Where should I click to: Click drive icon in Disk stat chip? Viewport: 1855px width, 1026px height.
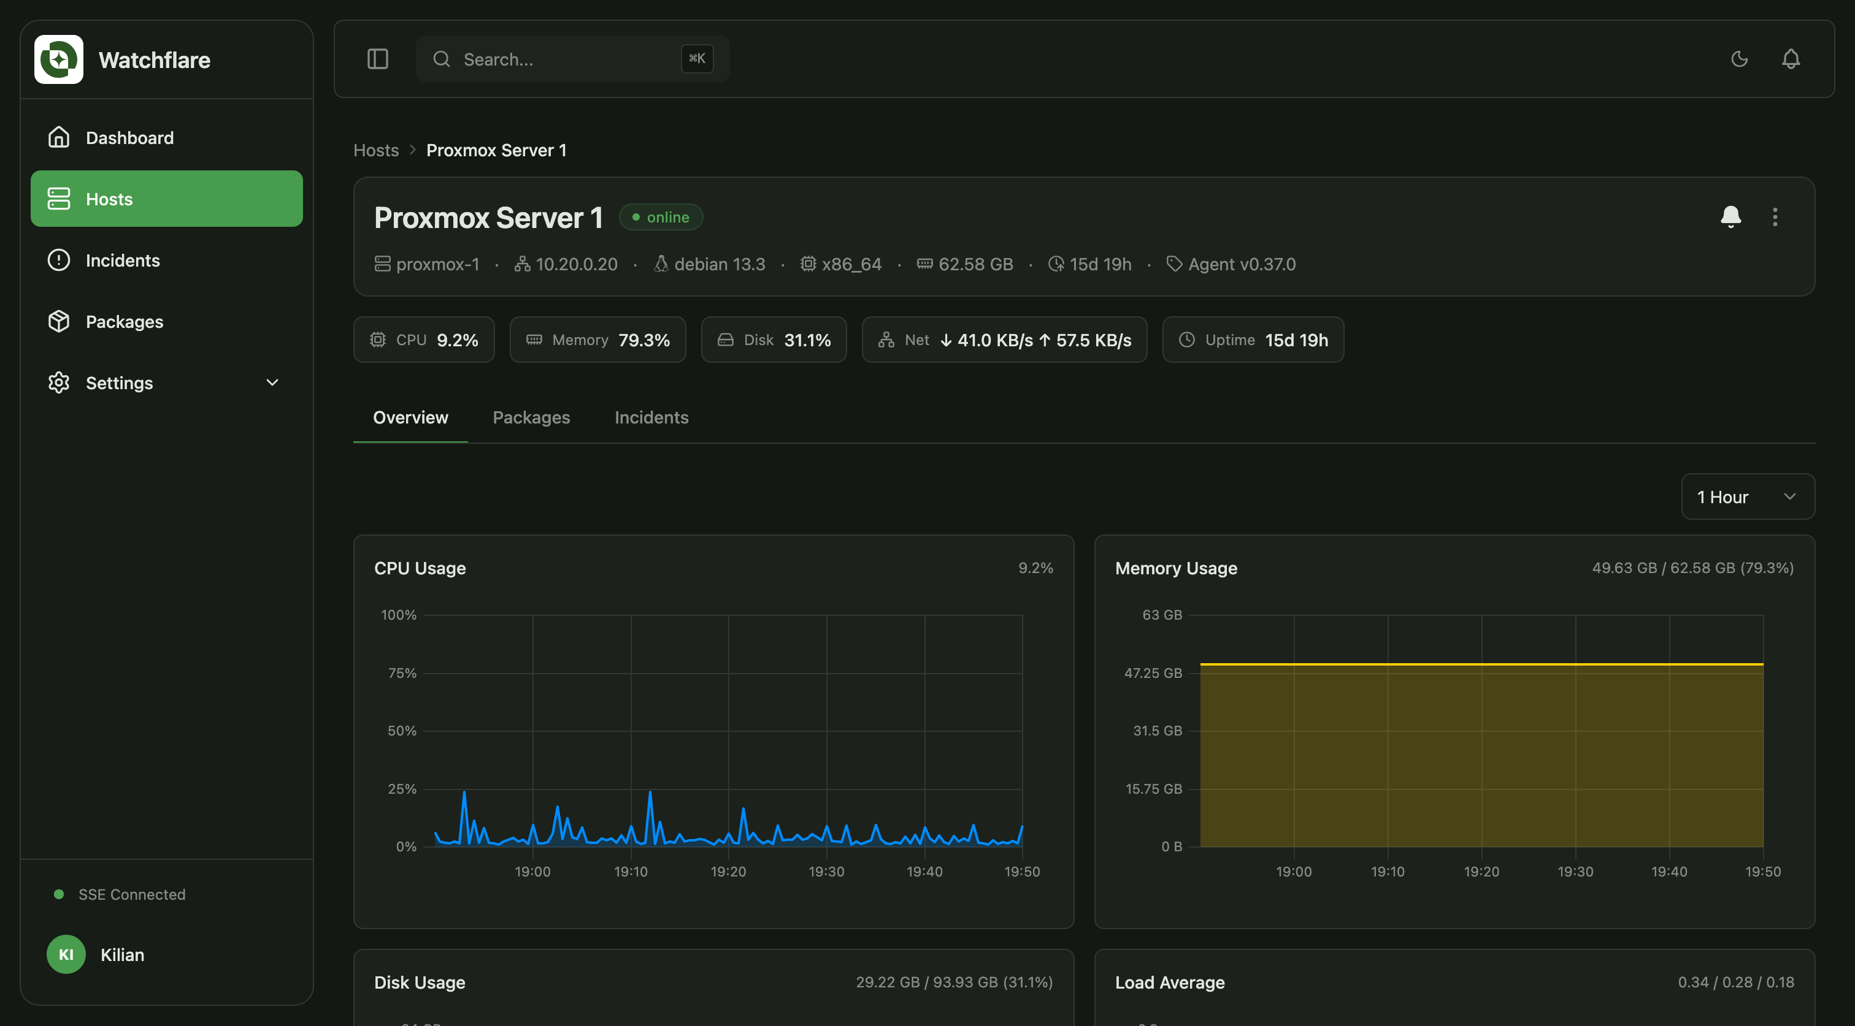click(726, 340)
